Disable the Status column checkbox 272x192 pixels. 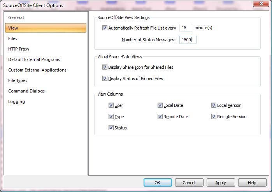click(111, 128)
